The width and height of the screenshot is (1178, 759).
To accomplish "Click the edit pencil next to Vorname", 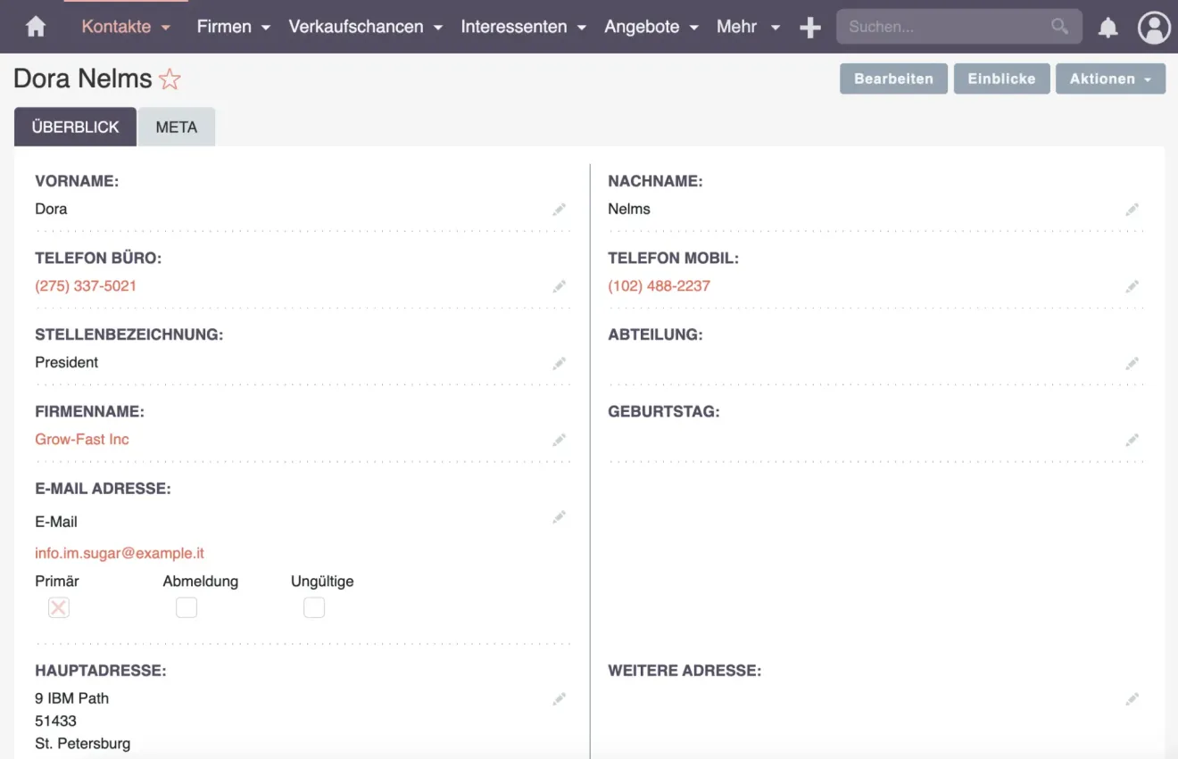I will [559, 210].
